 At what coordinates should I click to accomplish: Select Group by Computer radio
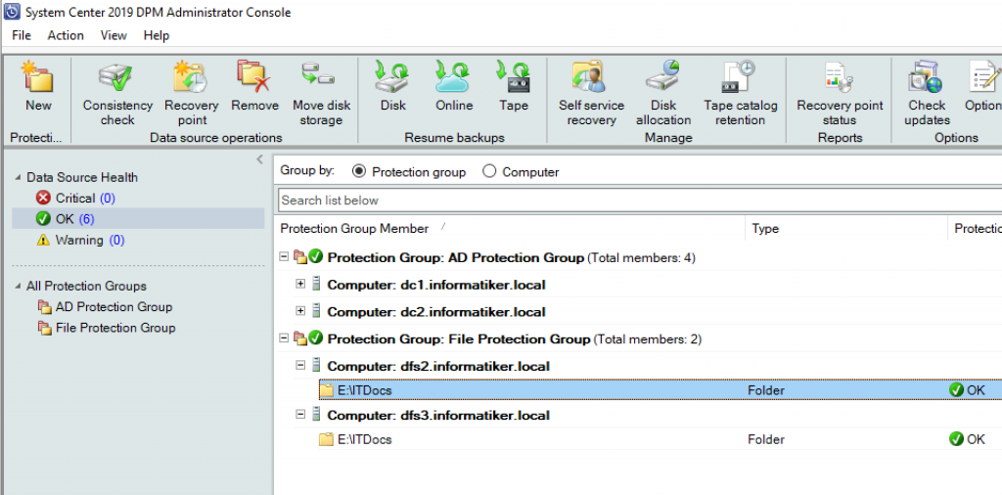pyautogui.click(x=489, y=172)
